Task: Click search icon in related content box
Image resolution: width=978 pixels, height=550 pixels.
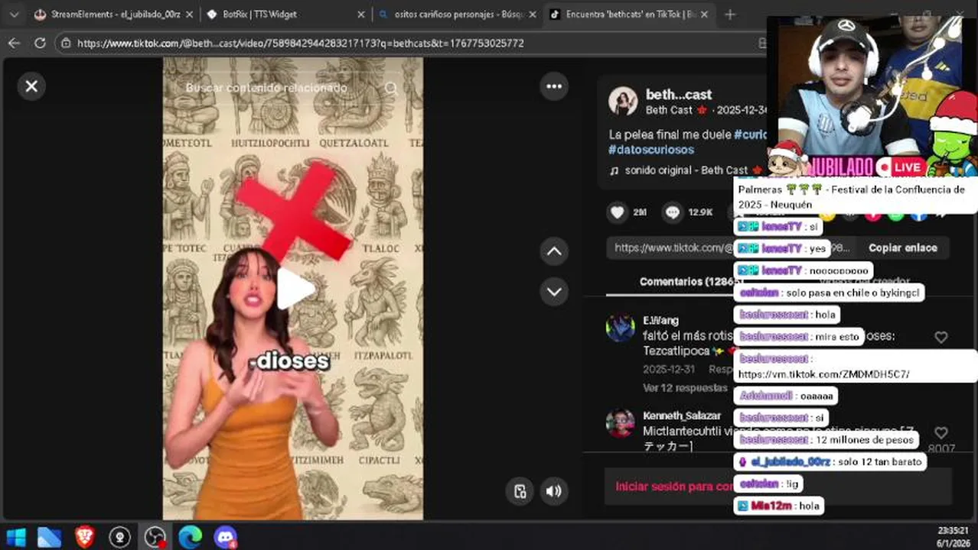Action: [x=391, y=88]
